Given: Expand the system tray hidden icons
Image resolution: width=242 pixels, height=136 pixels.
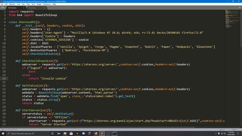Looking at the screenshot, I should [x=216, y=133].
